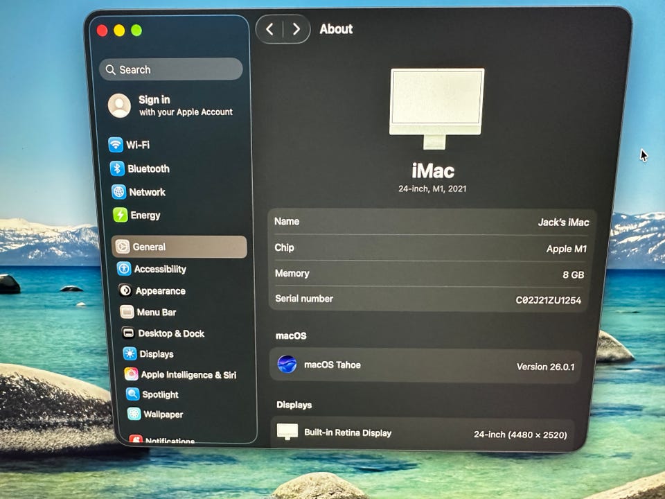
Task: Select Accessibility in the sidebar
Action: (x=160, y=269)
